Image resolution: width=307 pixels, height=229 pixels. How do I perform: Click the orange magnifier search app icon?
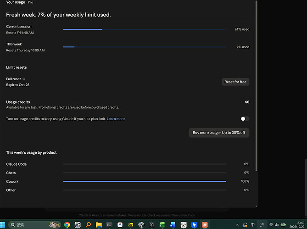(x=88, y=225)
